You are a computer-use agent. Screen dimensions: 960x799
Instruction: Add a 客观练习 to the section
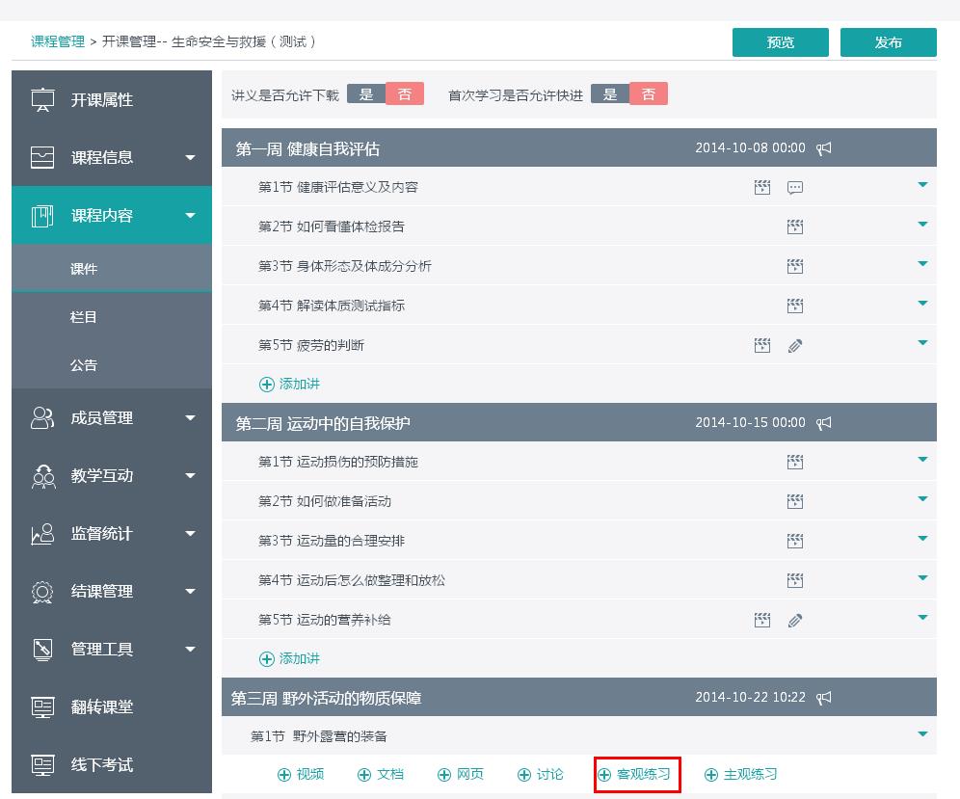click(x=635, y=774)
